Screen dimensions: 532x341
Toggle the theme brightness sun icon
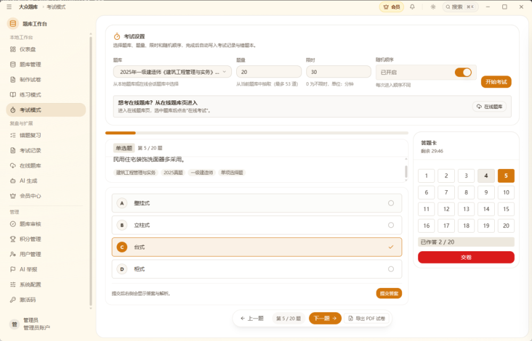point(433,7)
